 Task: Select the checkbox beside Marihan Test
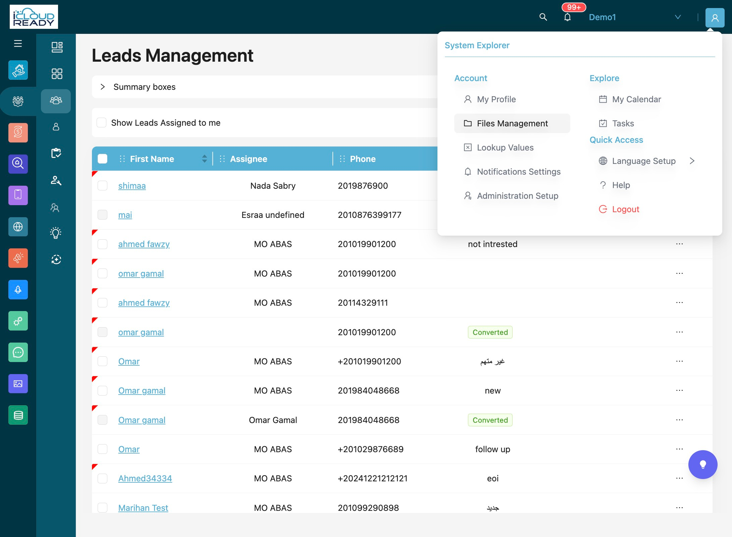102,508
